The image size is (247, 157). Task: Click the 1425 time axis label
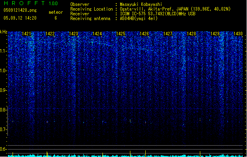pos(121,34)
